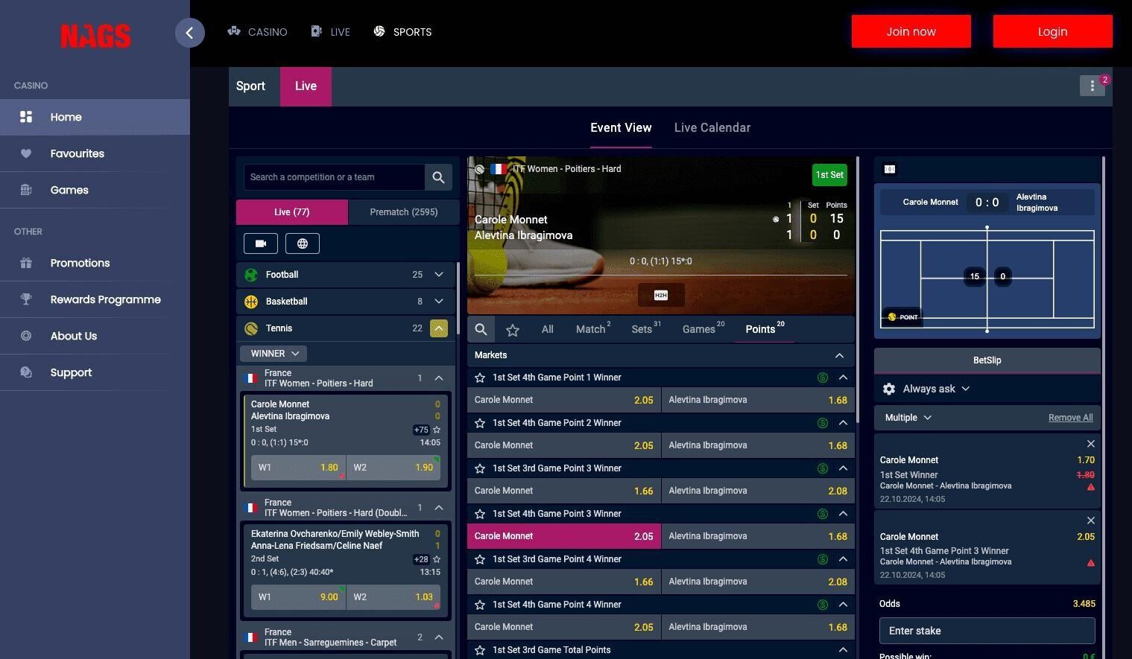Click the Enter stake field
1132x659 pixels.
pos(987,631)
